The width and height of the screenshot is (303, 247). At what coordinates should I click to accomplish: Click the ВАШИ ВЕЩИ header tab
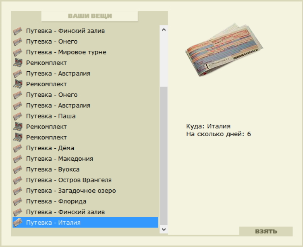tap(90, 16)
